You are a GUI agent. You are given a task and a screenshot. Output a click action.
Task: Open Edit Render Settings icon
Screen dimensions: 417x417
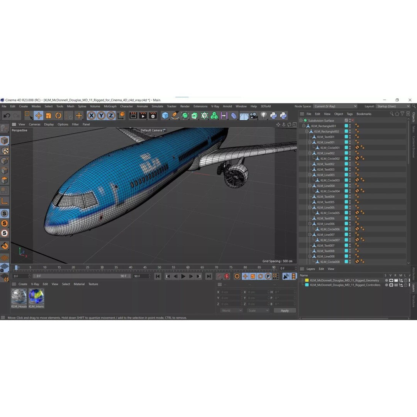[x=153, y=115]
